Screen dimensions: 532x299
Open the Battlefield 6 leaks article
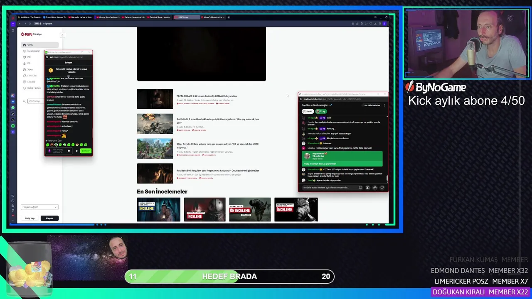pos(218,121)
